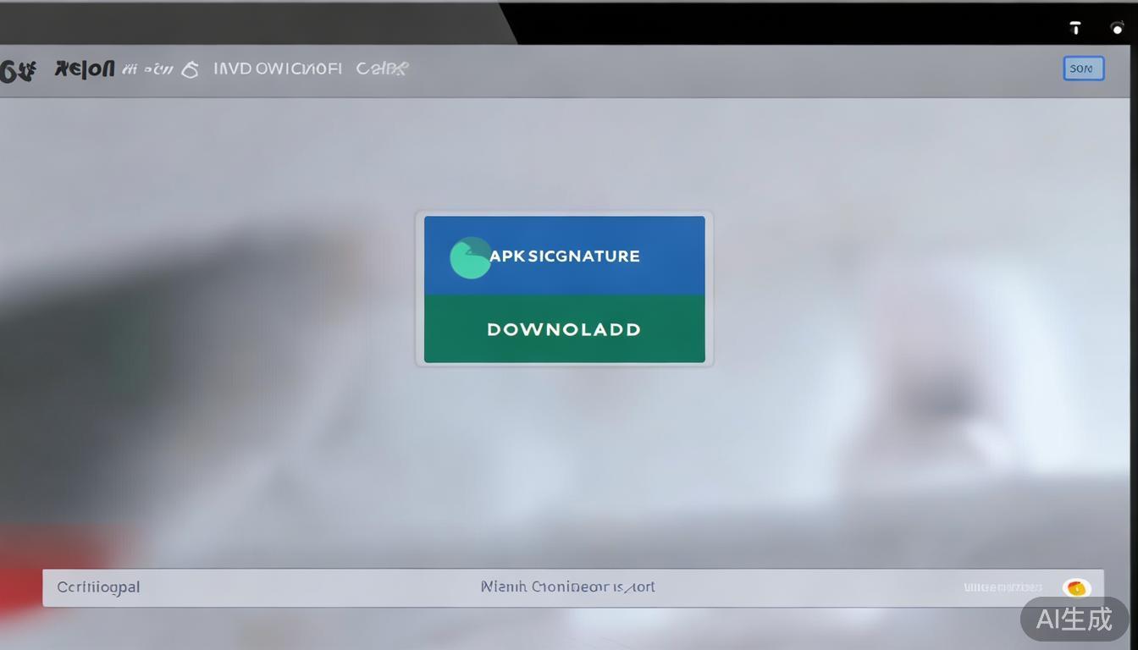Click the small italic icon after the bold label
Screen dimensions: 1138x650
pos(130,70)
